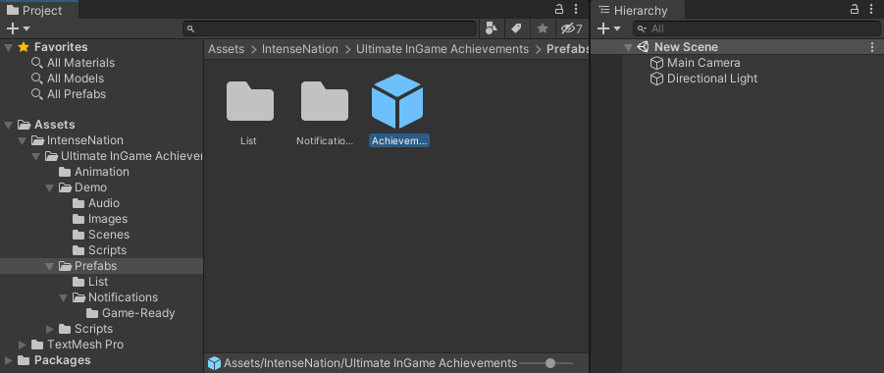Select the New Scene Unity icon
This screenshot has width=884, height=373.
[643, 47]
